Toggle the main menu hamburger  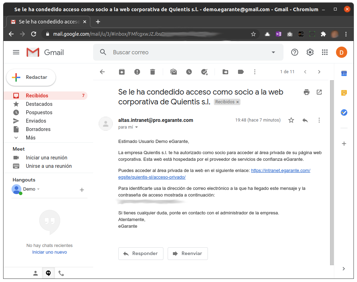point(16,53)
